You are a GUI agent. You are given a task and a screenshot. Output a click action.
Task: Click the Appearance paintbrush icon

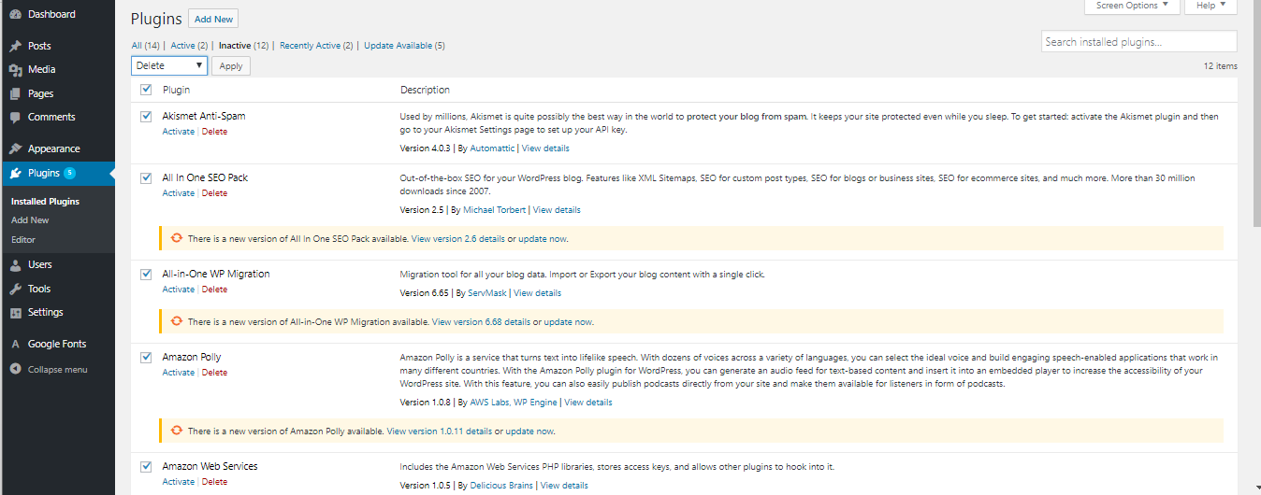[x=15, y=149]
